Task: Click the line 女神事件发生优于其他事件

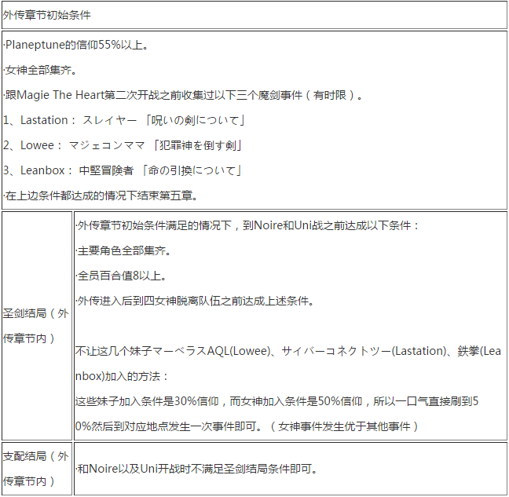Action: 247,426
